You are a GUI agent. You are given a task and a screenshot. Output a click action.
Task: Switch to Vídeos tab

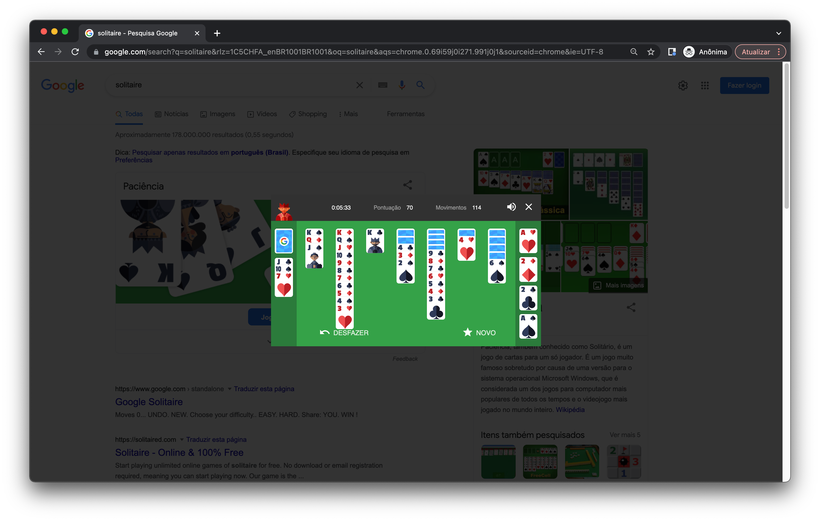click(262, 114)
